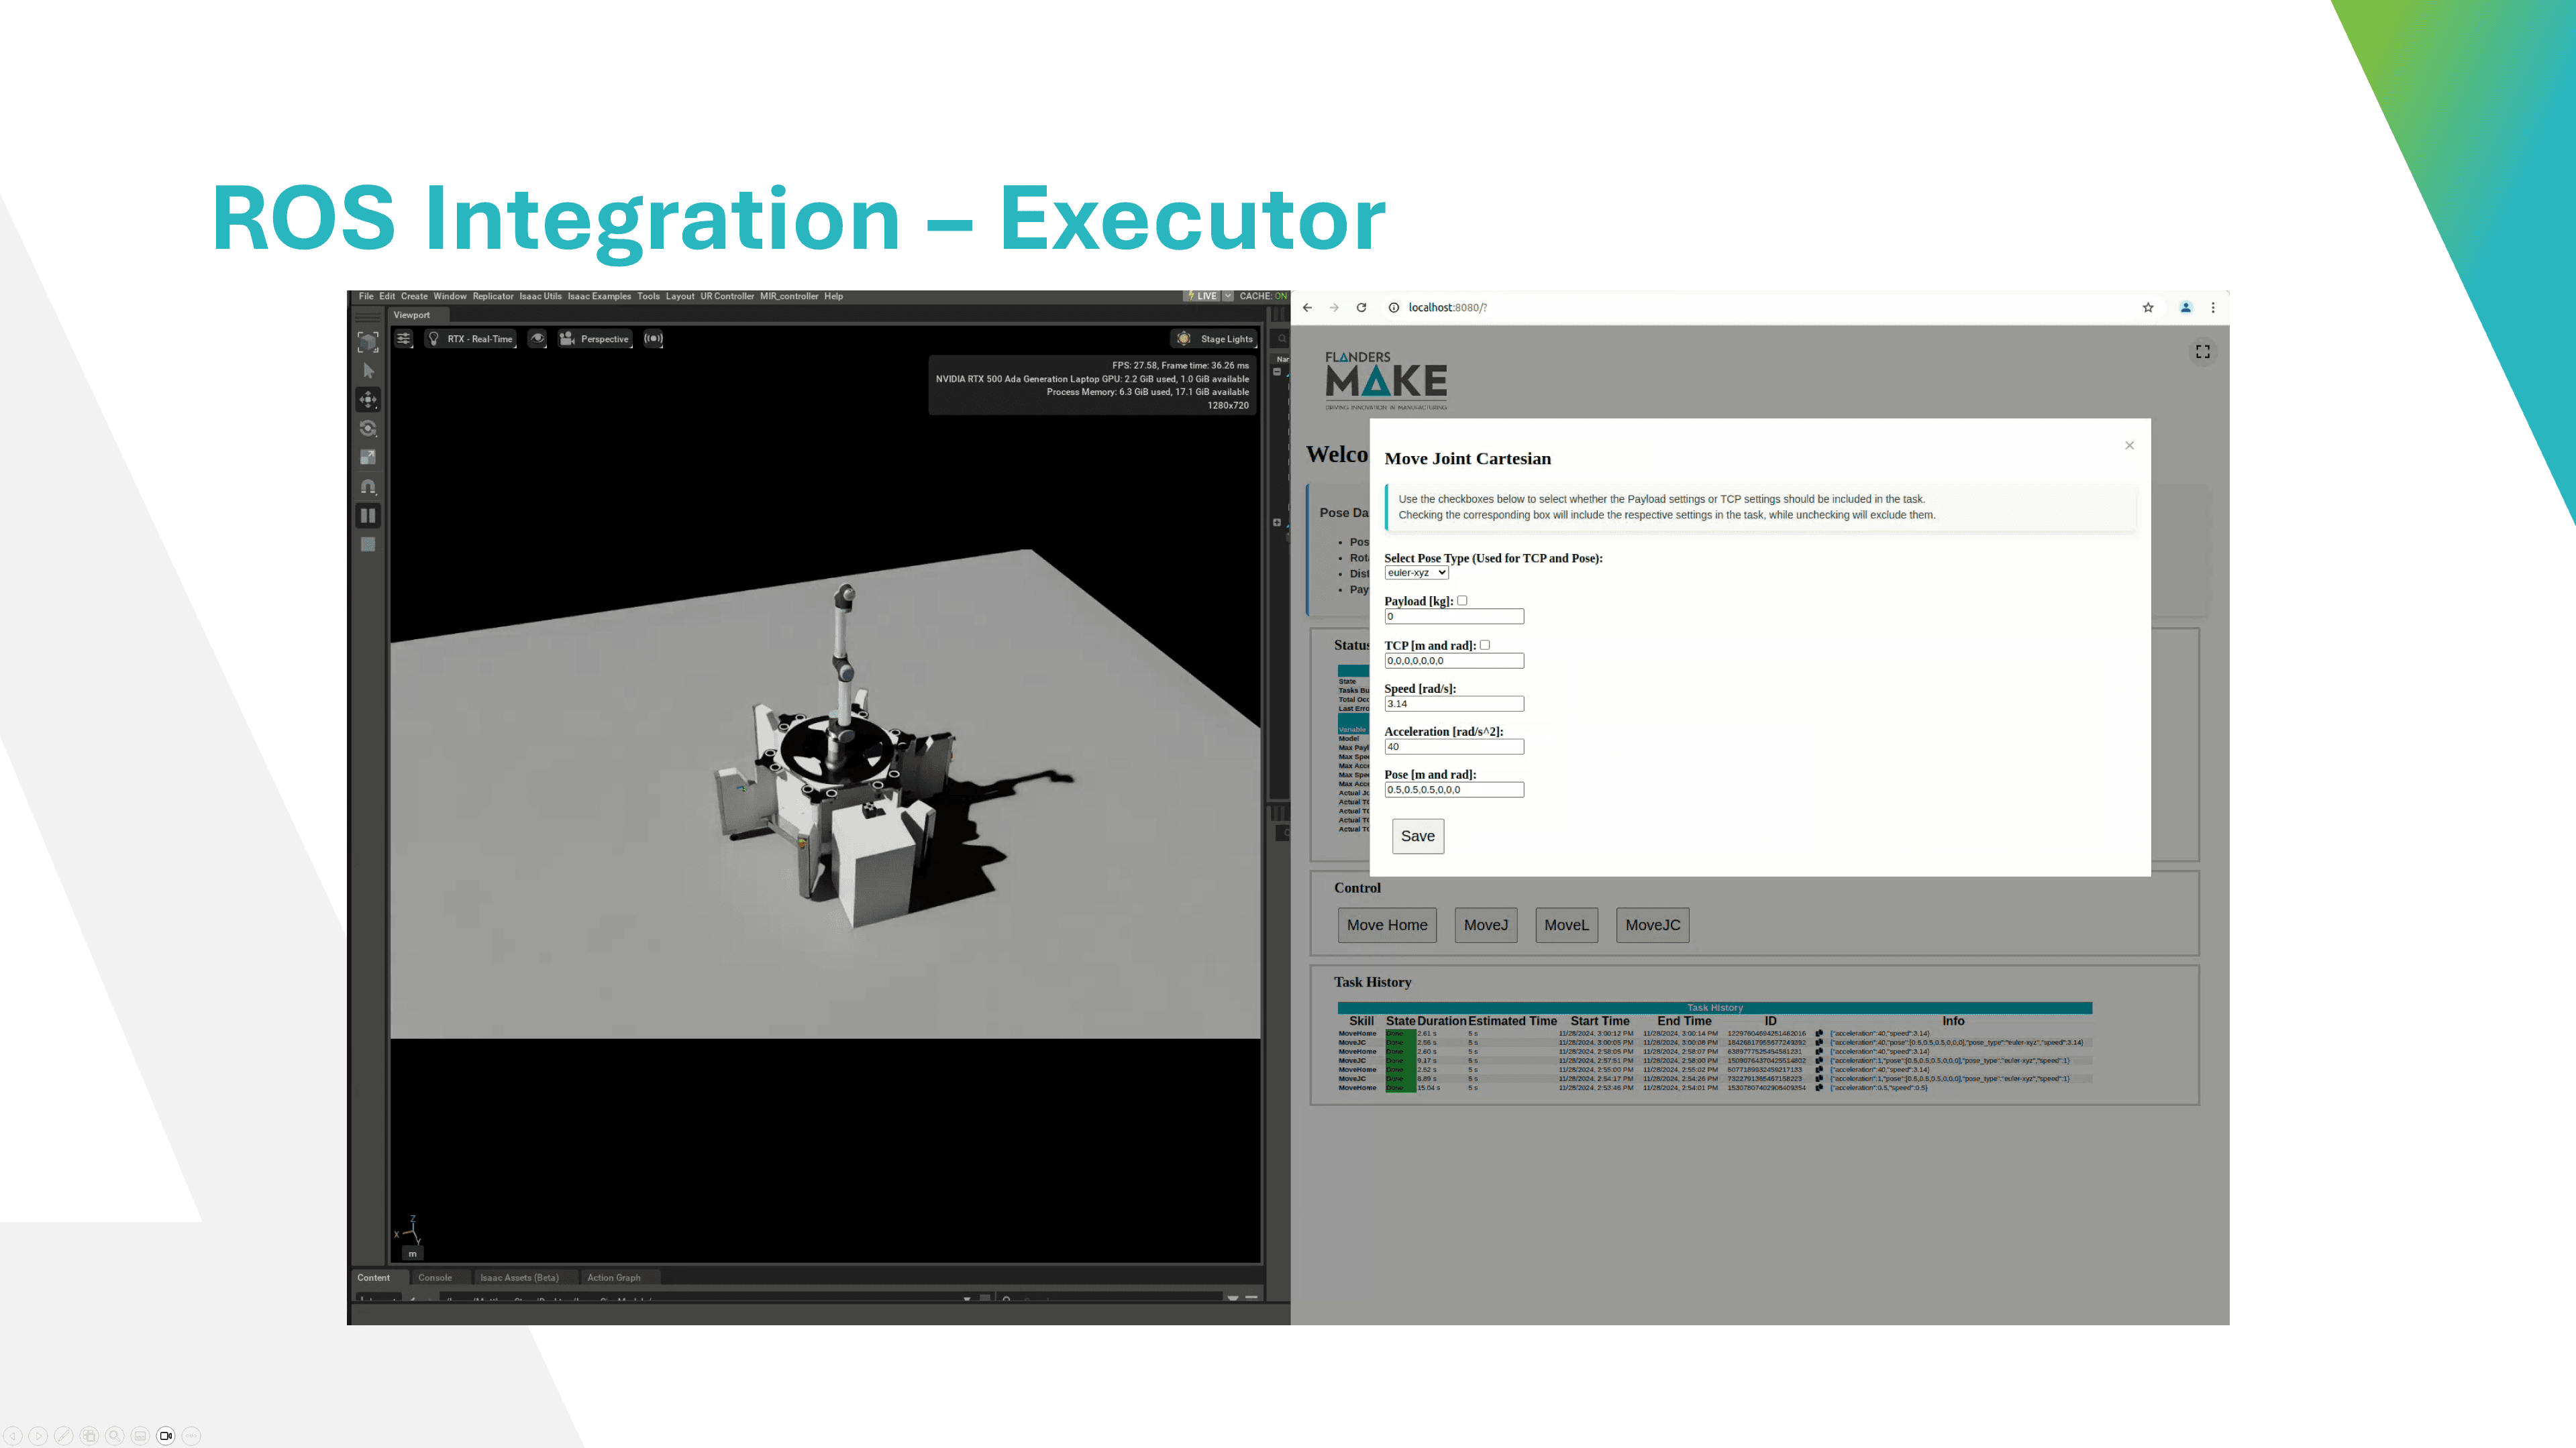The height and width of the screenshot is (1448, 2576).
Task: Click the Save button in dialog
Action: [1418, 836]
